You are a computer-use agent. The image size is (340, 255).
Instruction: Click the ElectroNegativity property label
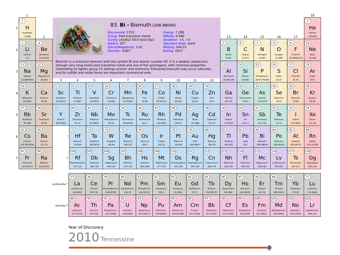point(121,47)
